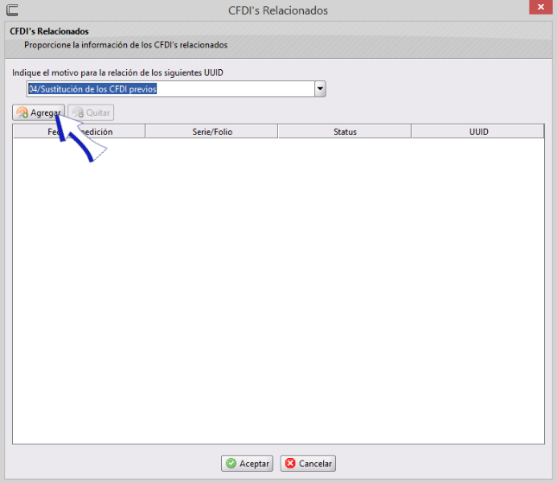Close the CFDI's Relacionados window
Viewport: 557px width, 483px height.
[x=541, y=7]
